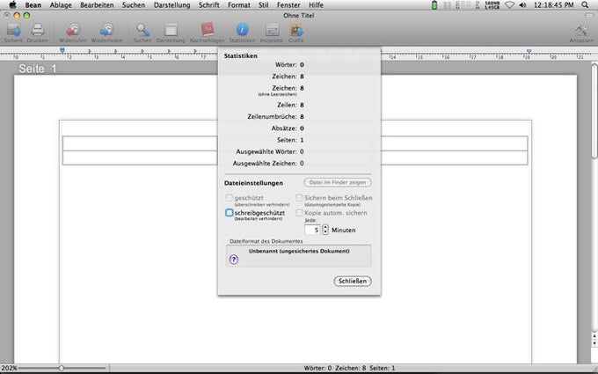Screen dimensions: 598x374
Task: Click the status bar word count text
Action: [x=317, y=368]
